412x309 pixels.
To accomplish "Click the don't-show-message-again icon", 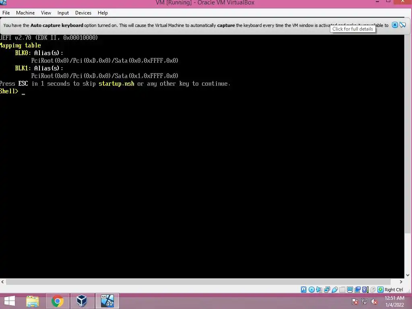I will point(402,25).
